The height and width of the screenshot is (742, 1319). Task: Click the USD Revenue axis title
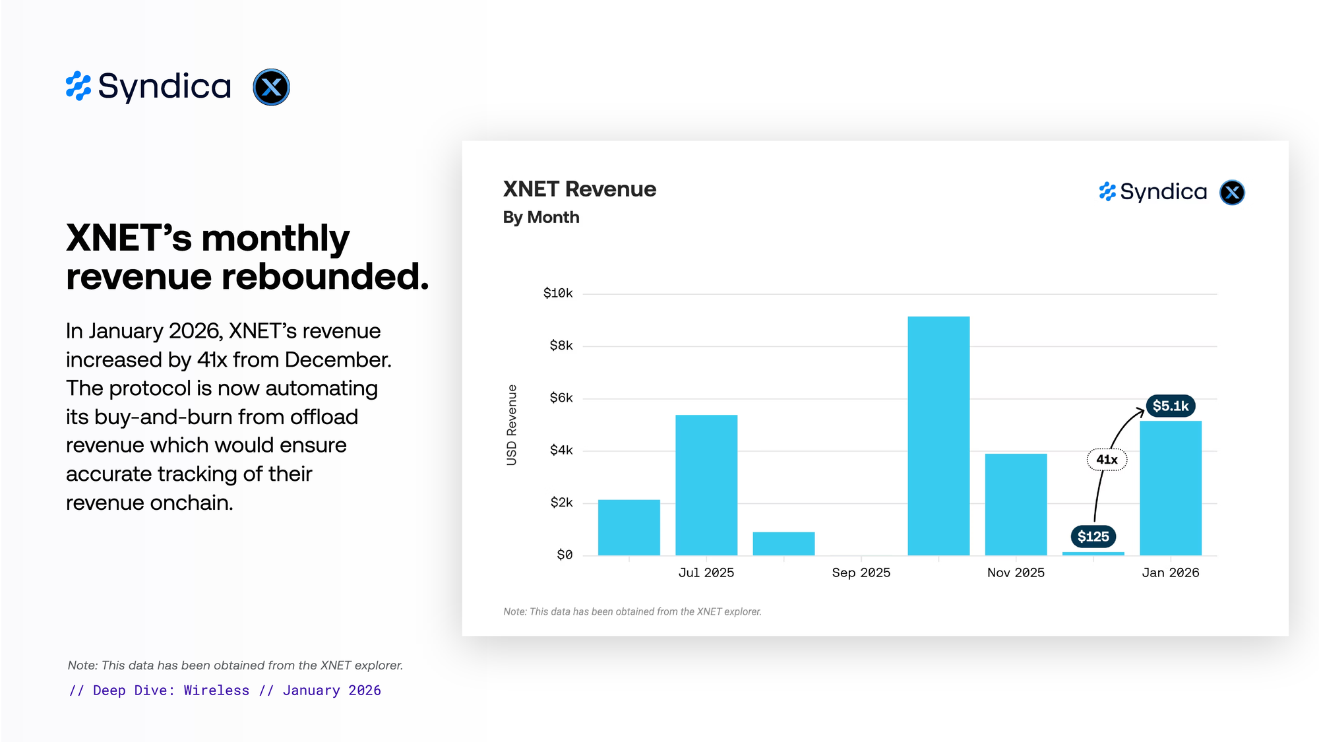[x=512, y=425]
